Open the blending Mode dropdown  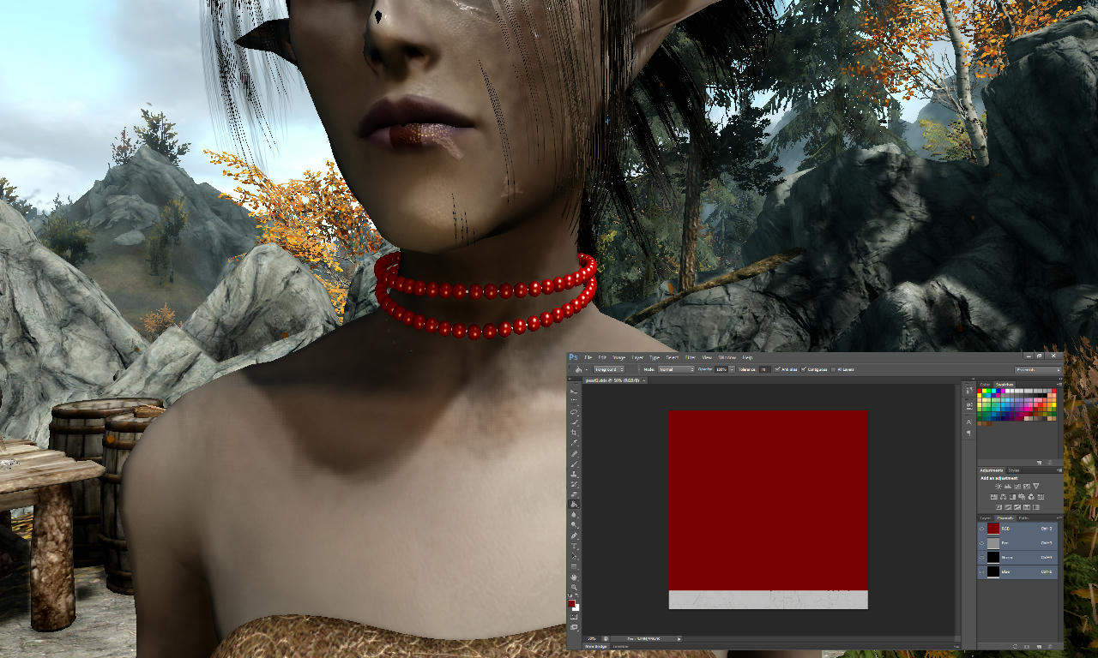pyautogui.click(x=676, y=369)
